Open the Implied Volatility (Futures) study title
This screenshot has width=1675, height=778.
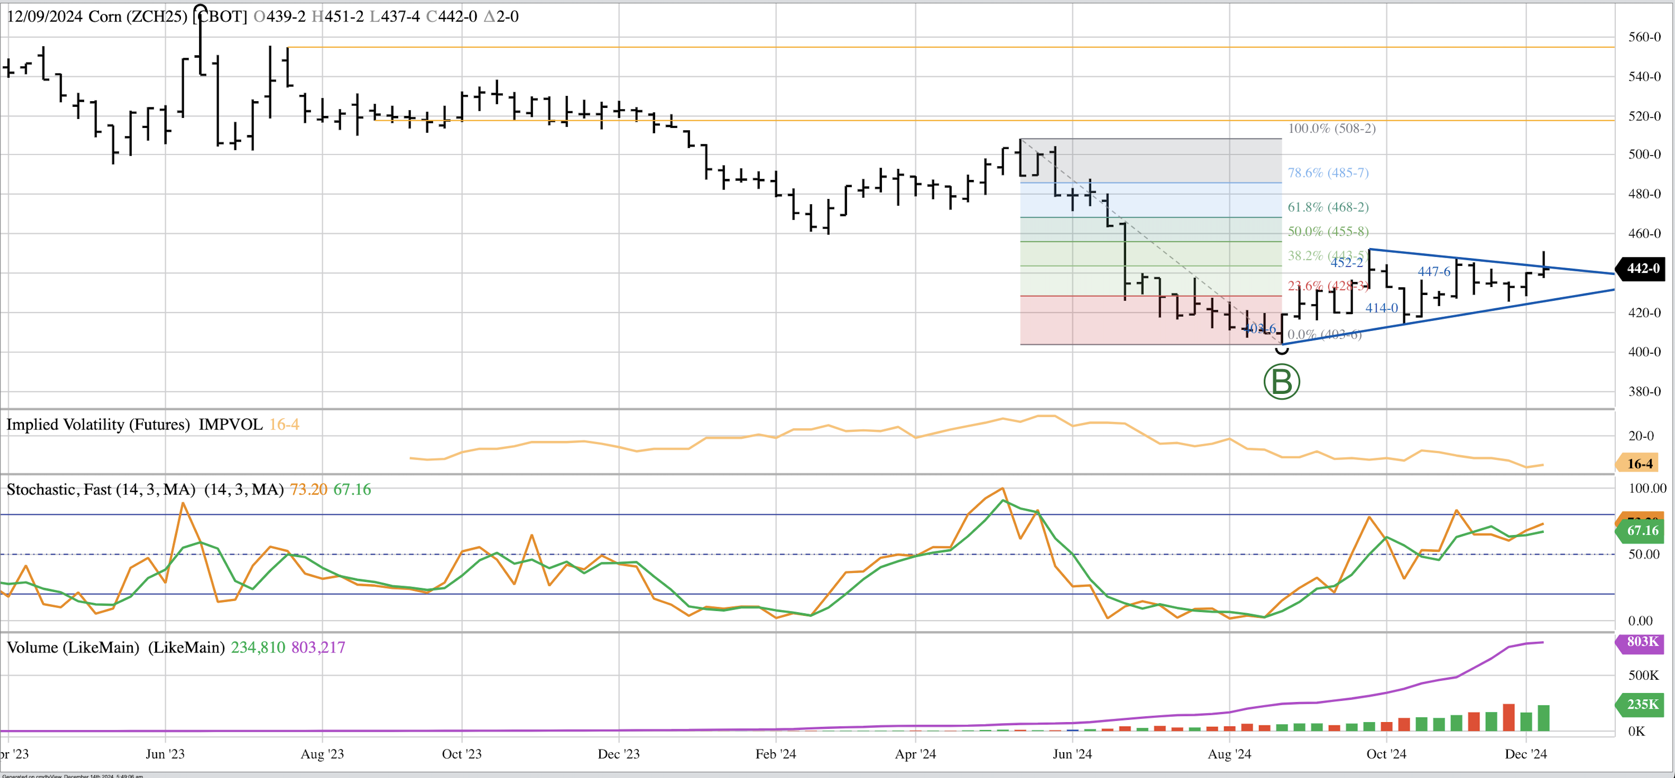[97, 424]
